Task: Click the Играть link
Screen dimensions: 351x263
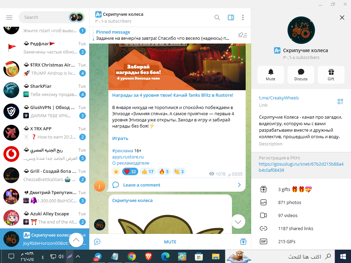Action: [x=120, y=139]
